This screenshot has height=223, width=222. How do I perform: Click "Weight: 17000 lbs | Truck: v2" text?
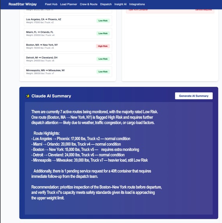[40, 23]
